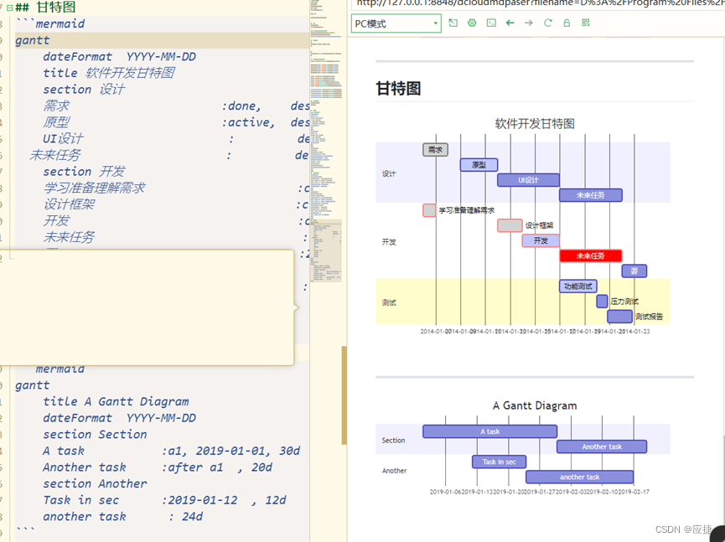Click the "Task in sec :2019-01-12, 12d" line

coord(164,500)
